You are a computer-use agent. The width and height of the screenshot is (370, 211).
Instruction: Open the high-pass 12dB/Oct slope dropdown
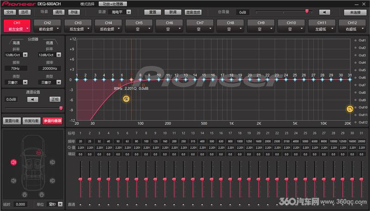pyautogui.click(x=25, y=55)
